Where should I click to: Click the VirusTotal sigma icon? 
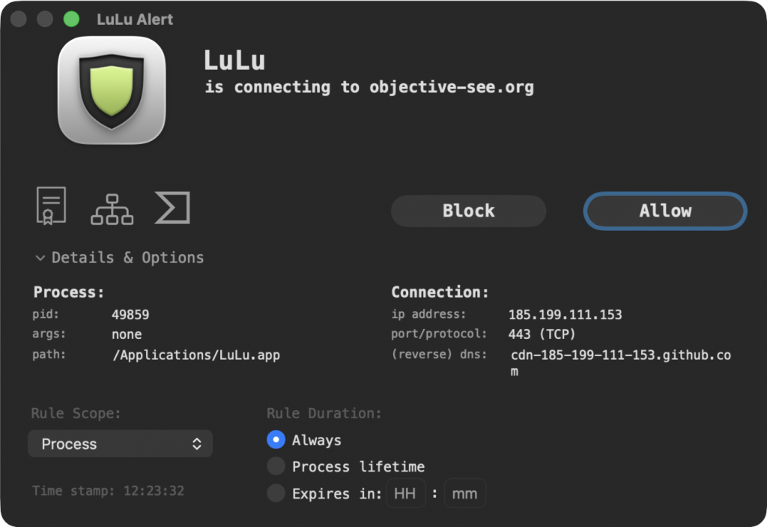172,206
